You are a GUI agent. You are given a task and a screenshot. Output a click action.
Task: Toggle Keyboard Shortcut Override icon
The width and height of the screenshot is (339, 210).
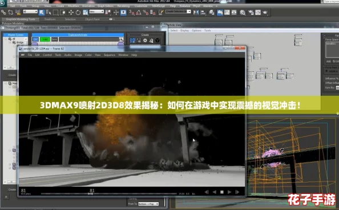(123, 13)
